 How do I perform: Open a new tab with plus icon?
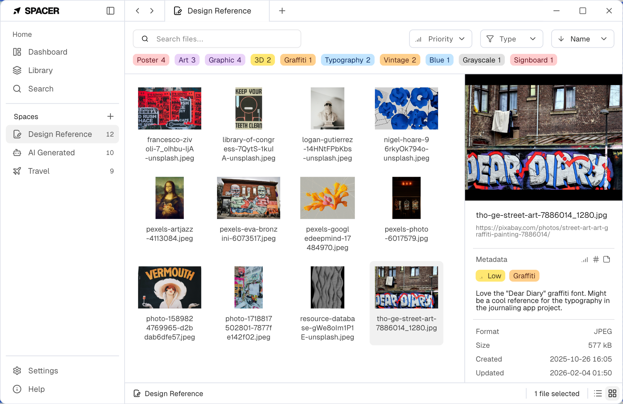(x=282, y=11)
